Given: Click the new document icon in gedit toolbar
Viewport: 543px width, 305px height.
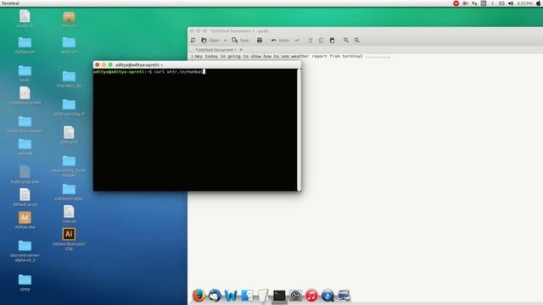Looking at the screenshot, I should (x=193, y=41).
